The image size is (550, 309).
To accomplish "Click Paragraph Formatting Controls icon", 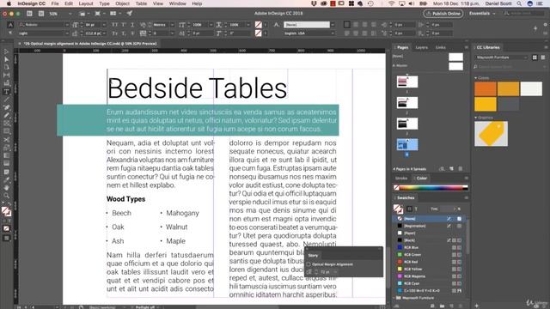I will [x=10, y=33].
